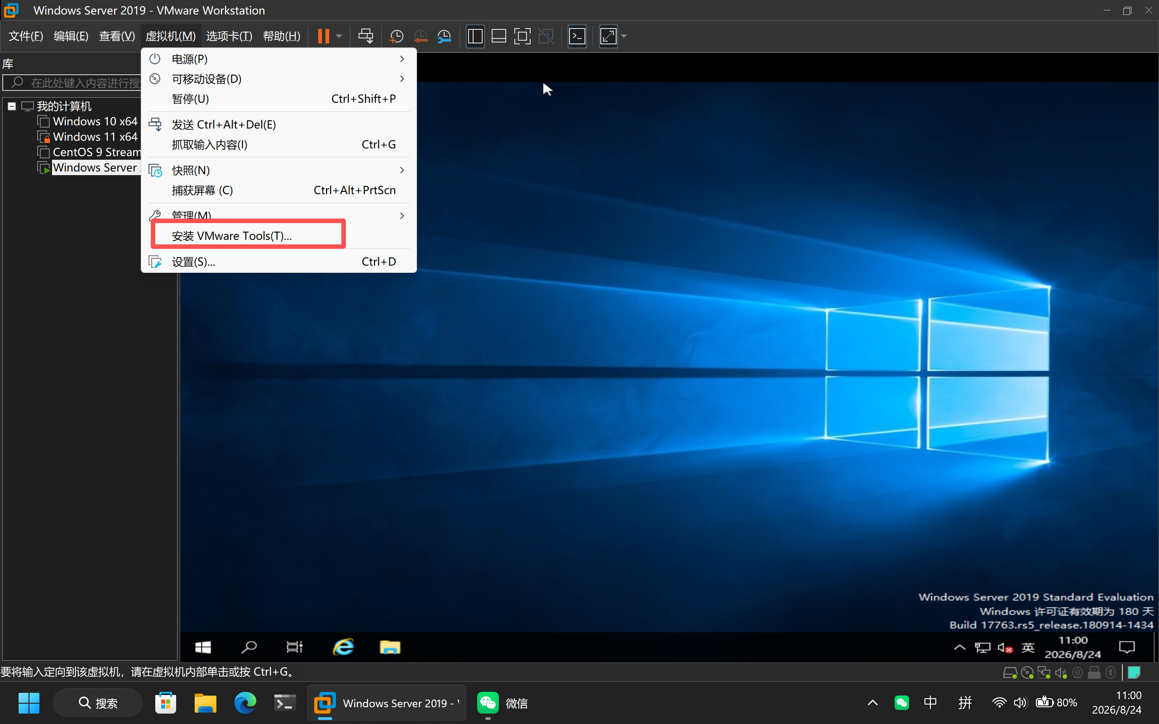Viewport: 1159px width, 724px height.
Task: Click the Send Ctrl+Alt+Del toolbar icon
Action: (x=366, y=36)
